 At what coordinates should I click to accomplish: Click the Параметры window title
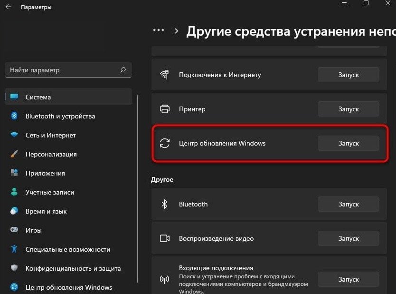(36, 7)
